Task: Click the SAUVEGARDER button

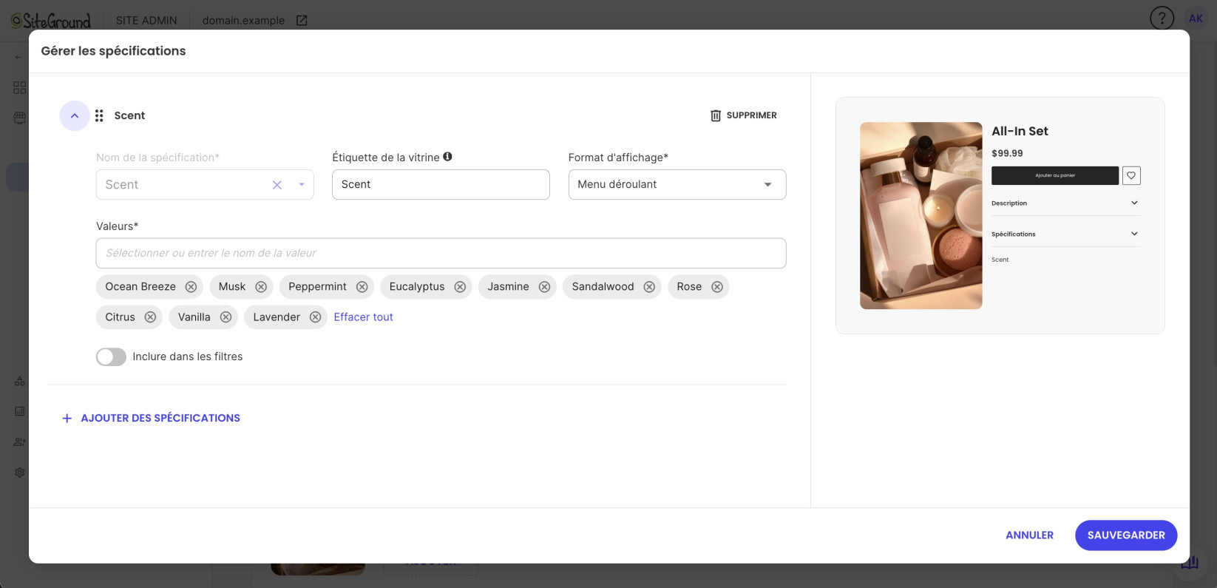Action: click(x=1126, y=535)
